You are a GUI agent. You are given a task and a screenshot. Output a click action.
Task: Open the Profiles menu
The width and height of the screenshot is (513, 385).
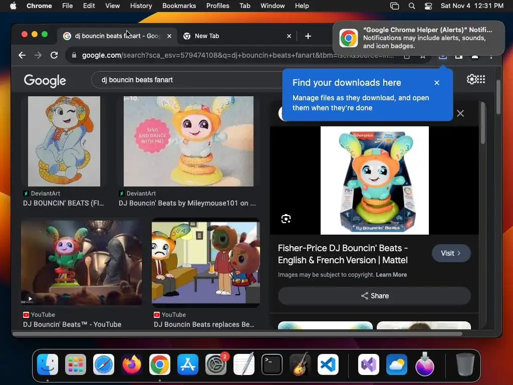217,6
